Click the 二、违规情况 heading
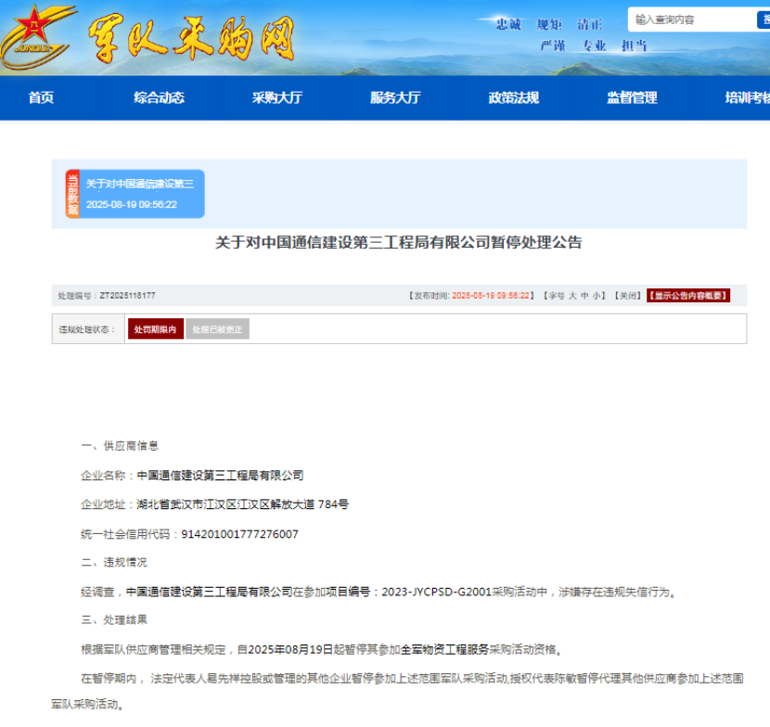The image size is (770, 727). pyautogui.click(x=114, y=563)
